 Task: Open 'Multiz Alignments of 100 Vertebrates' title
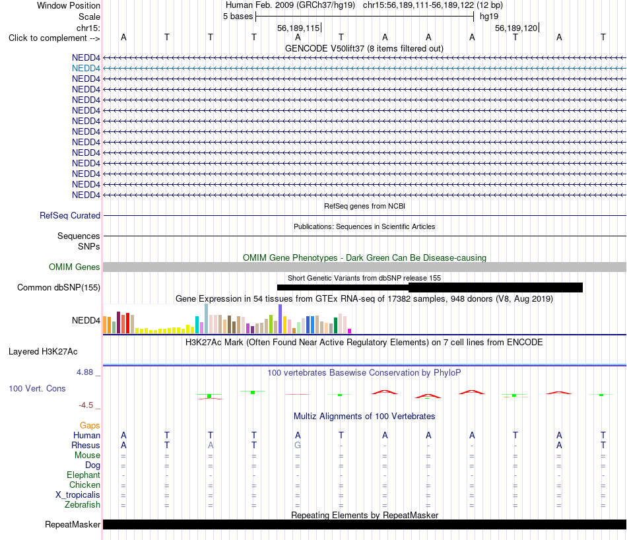pos(364,417)
